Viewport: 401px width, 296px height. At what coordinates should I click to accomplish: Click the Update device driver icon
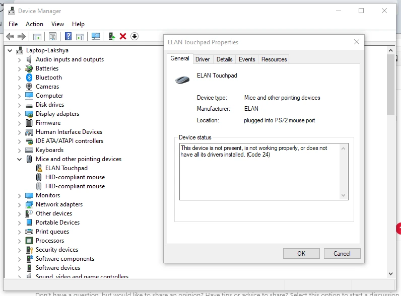112,36
